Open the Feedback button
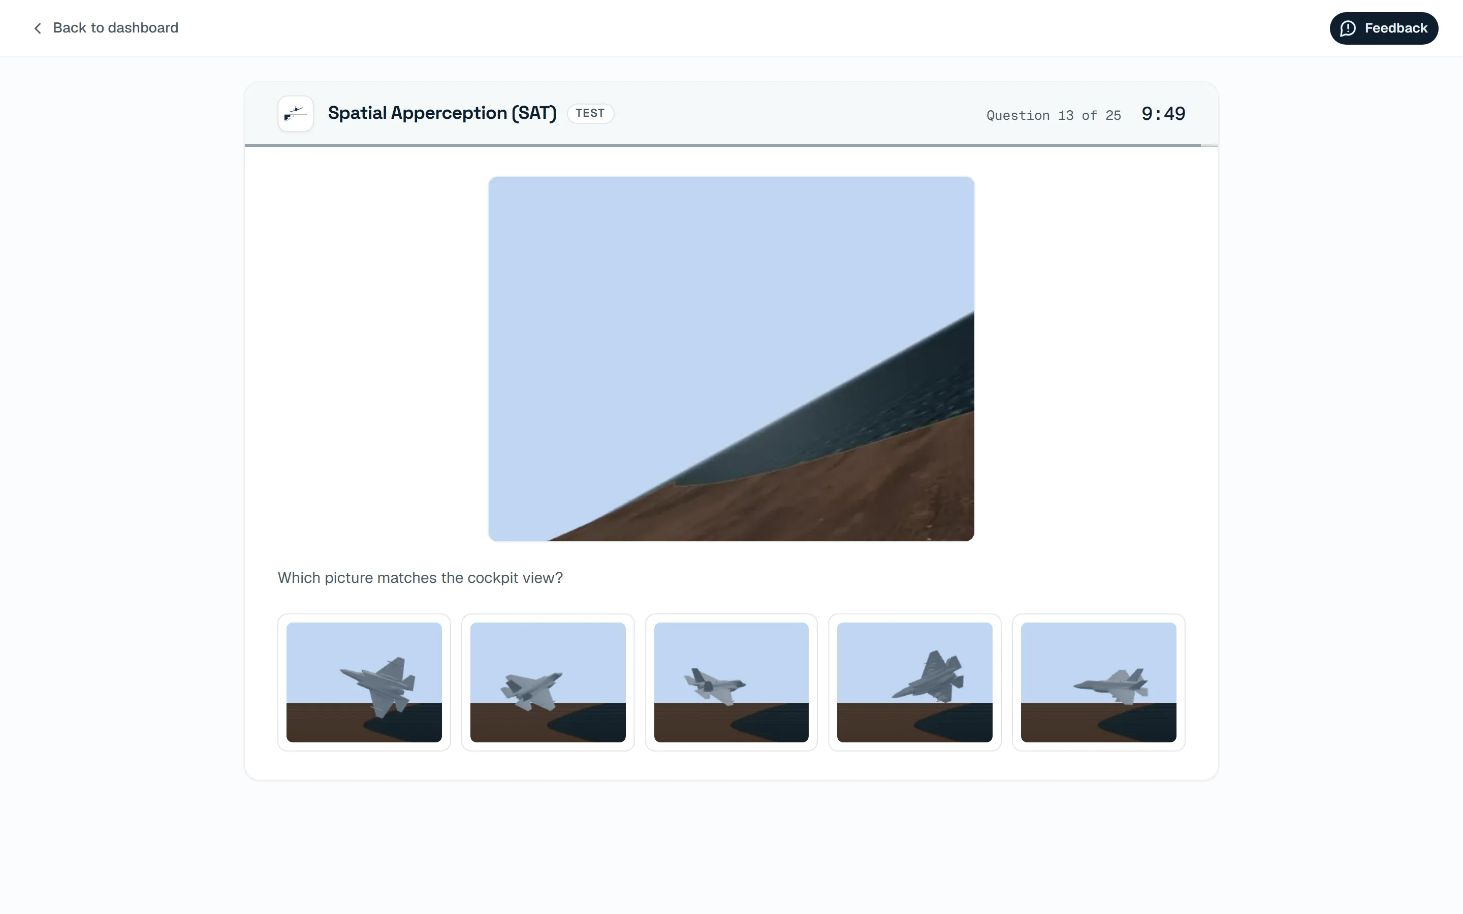Image resolution: width=1463 pixels, height=914 pixels. (1383, 28)
